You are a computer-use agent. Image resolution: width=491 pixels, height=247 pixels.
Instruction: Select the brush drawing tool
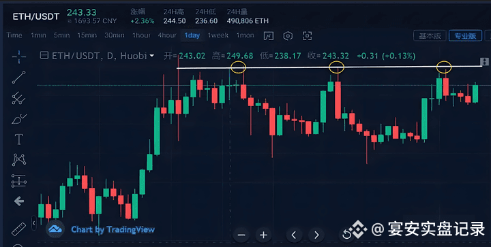(x=19, y=118)
